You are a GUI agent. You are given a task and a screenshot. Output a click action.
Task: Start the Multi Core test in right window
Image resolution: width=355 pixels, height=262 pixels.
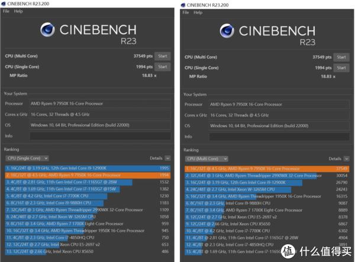[x=341, y=57]
